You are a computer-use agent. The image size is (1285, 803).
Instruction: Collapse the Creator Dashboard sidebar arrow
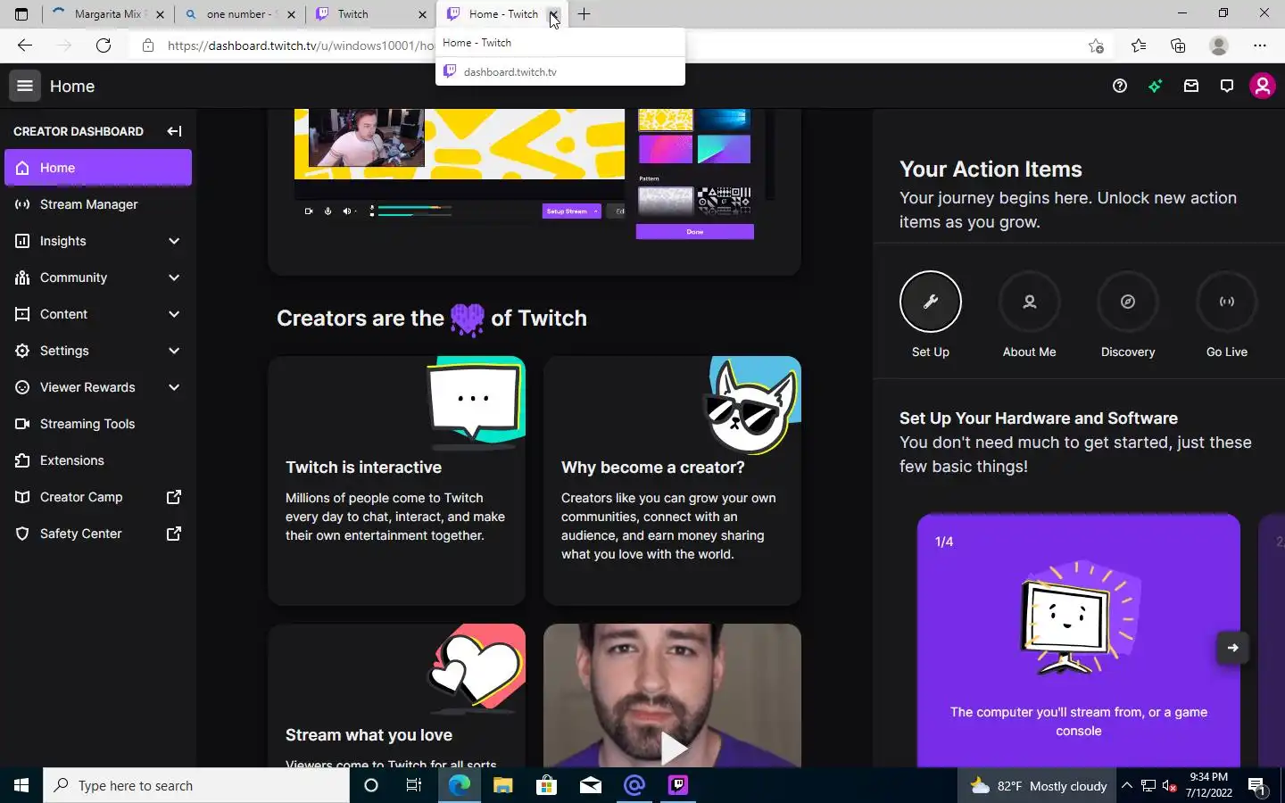coord(174,131)
